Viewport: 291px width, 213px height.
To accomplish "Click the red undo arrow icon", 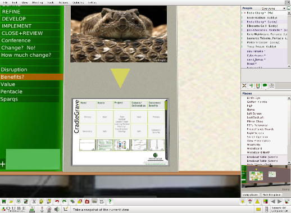I will pos(57,202).
